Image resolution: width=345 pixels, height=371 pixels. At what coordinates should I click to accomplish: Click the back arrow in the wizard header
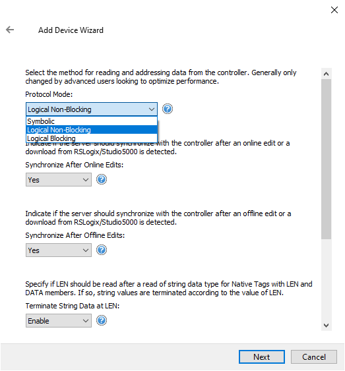10,30
